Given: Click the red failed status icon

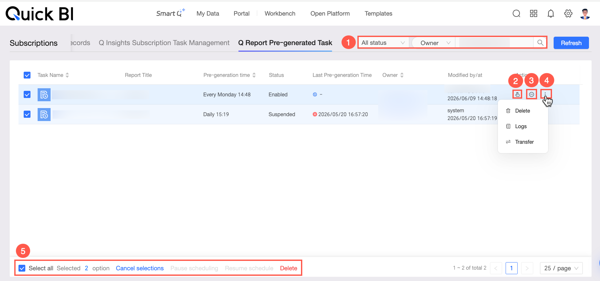Looking at the screenshot, I should [x=315, y=114].
